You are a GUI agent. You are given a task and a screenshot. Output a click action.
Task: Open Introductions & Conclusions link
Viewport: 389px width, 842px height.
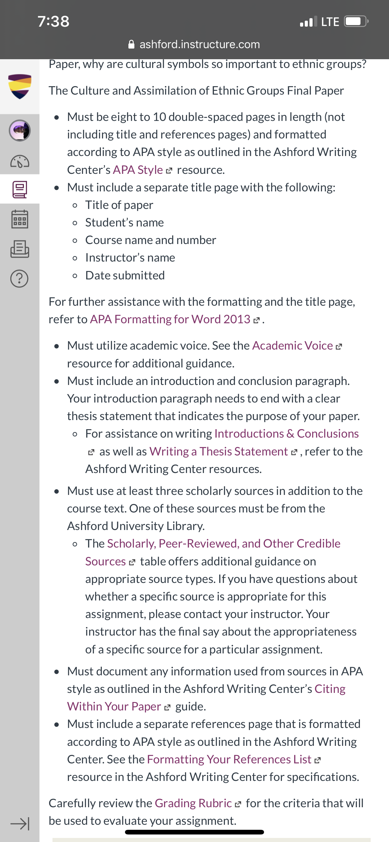(286, 434)
